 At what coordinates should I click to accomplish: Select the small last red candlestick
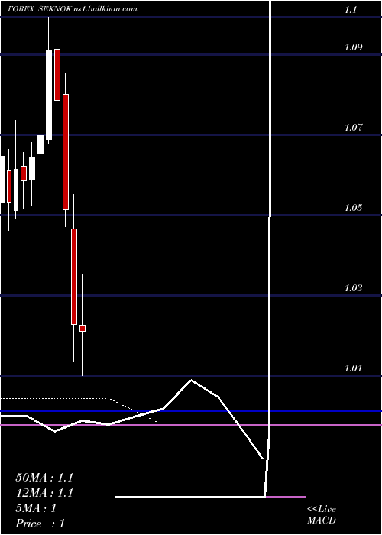[x=83, y=328]
